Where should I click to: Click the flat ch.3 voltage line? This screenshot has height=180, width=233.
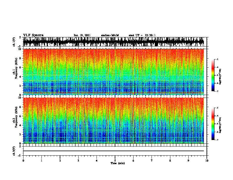pyautogui.click(x=113, y=151)
